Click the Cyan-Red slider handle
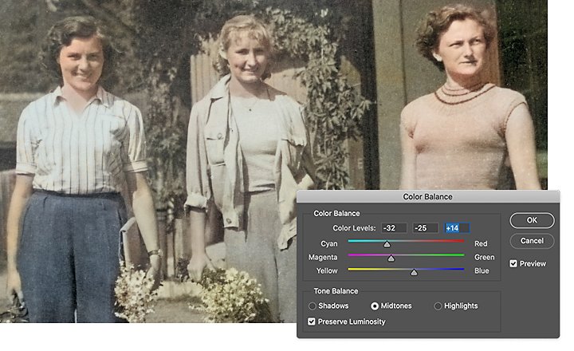This screenshot has height=351, width=574. pos(387,244)
